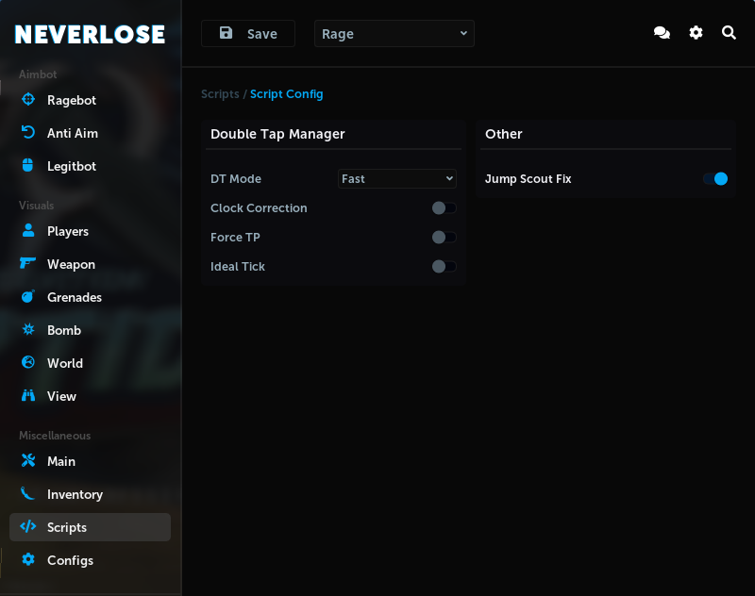Switch to the Configs section

pyautogui.click(x=70, y=560)
